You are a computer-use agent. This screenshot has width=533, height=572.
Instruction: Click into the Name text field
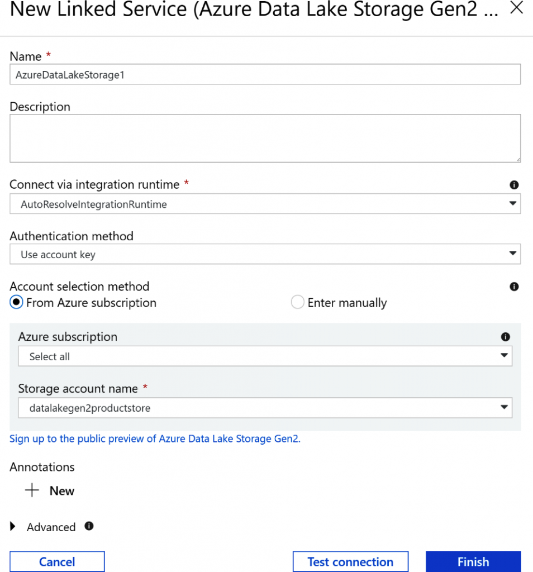click(x=265, y=75)
